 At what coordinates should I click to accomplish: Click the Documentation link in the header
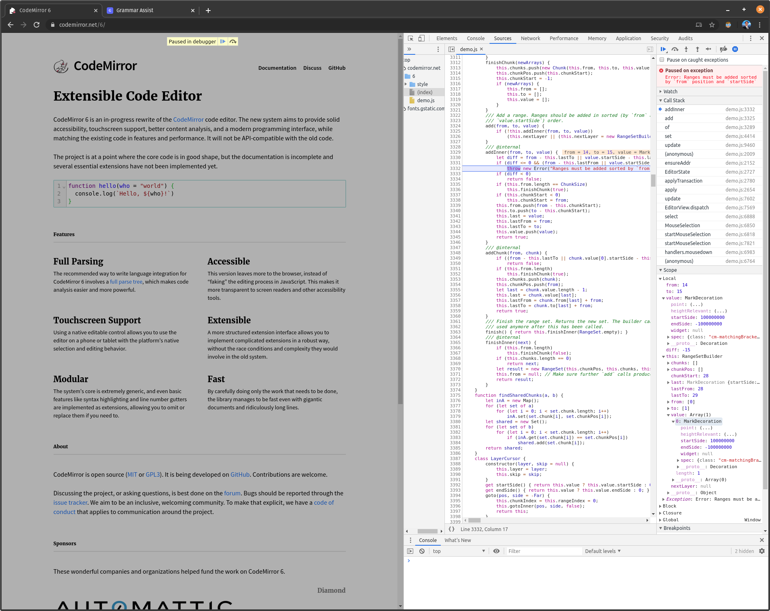[277, 68]
